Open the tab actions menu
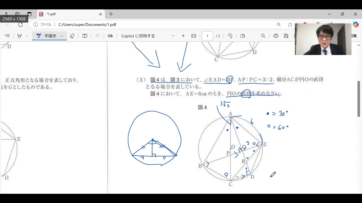Screen dimensions: 362x203 point(29,14)
